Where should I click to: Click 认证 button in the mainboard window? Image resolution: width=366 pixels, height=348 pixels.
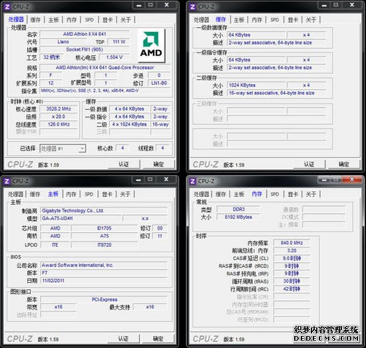point(123,339)
